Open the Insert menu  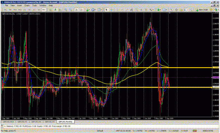click(x=19, y=6)
